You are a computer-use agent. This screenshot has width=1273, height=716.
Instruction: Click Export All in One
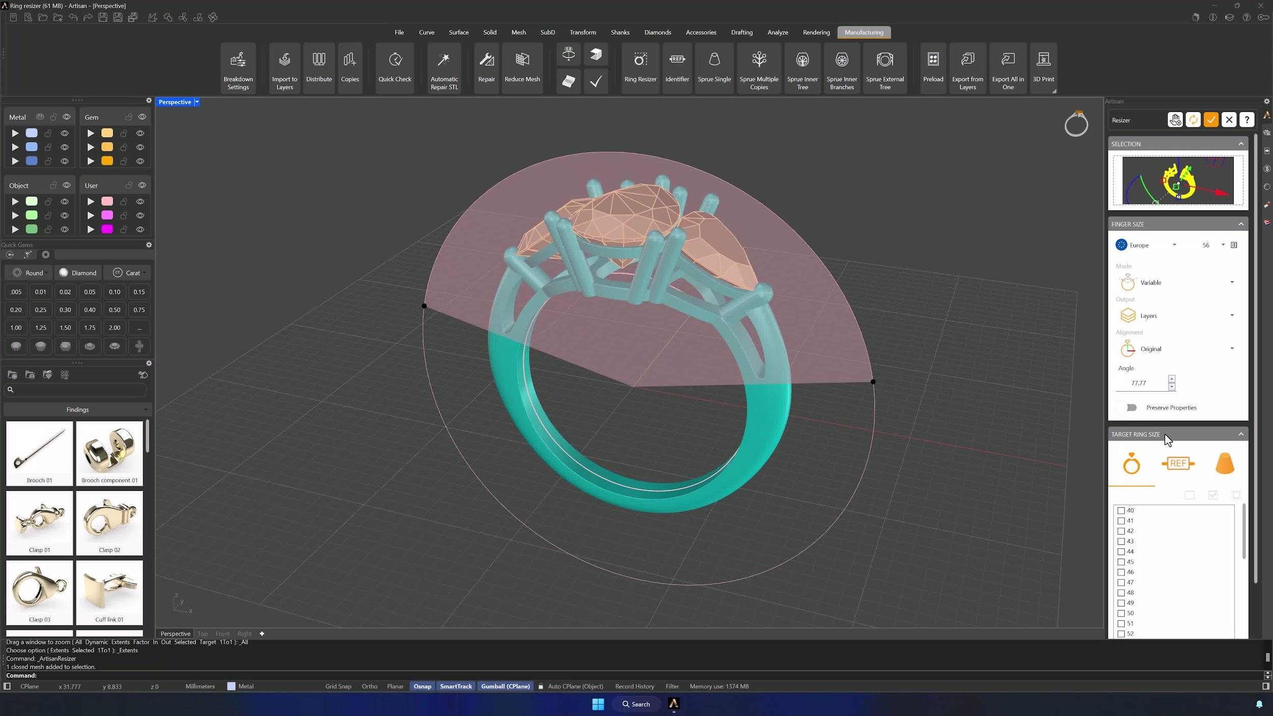click(x=1008, y=69)
